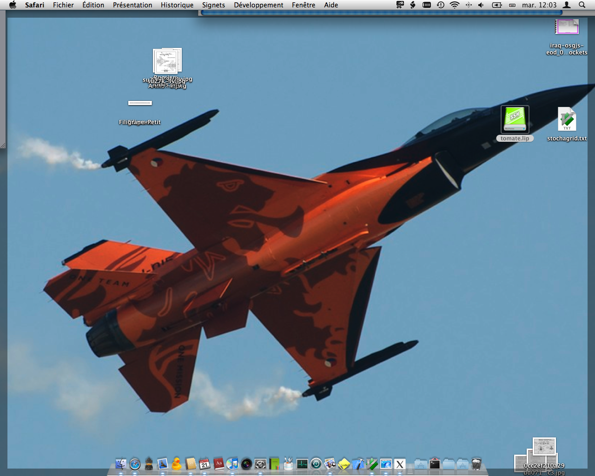595x476 pixels.
Task: Select the stochagrid.txt file on desktop
Action: tap(567, 120)
